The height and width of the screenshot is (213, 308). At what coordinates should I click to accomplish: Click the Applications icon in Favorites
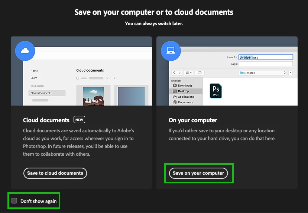tap(175, 97)
